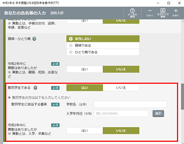The width and height of the screenshot is (184, 144).
Task: Choose はい for 勤労学生である
Action: tap(85, 88)
